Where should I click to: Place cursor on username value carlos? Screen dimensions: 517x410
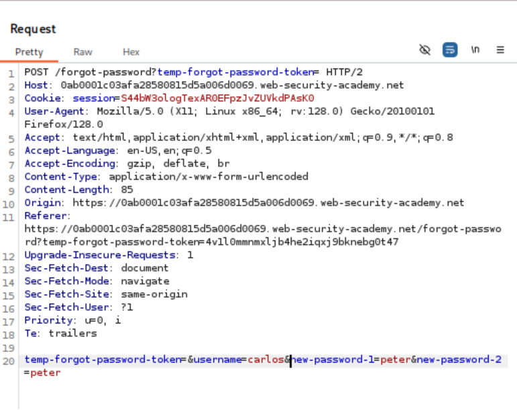tap(267, 360)
